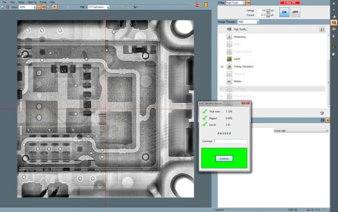Click Continue in void results dialog
The image size is (338, 212).
(224, 158)
